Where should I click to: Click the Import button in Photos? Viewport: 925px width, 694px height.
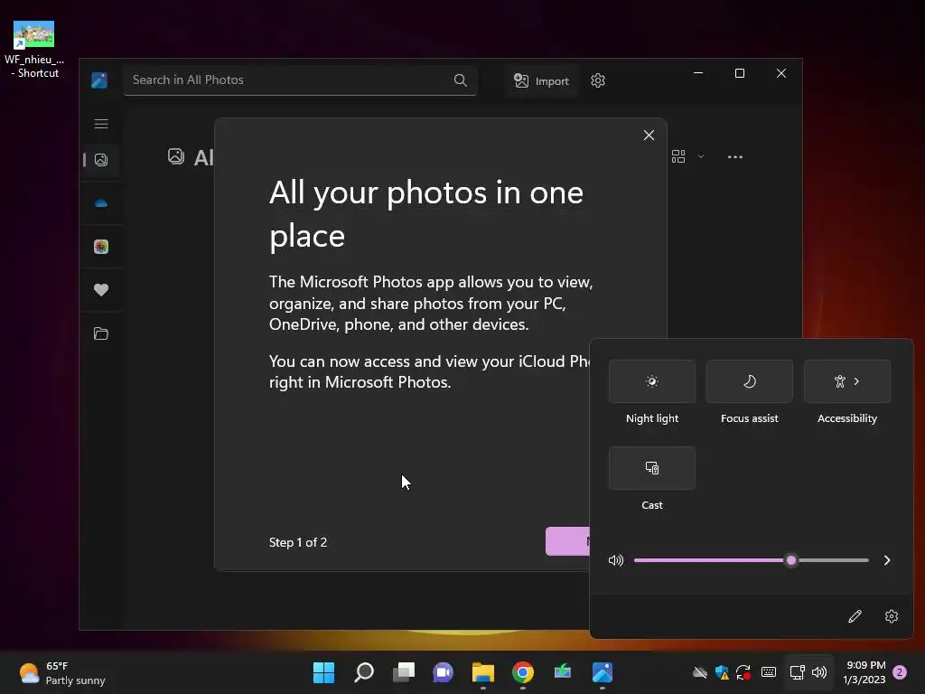point(541,80)
